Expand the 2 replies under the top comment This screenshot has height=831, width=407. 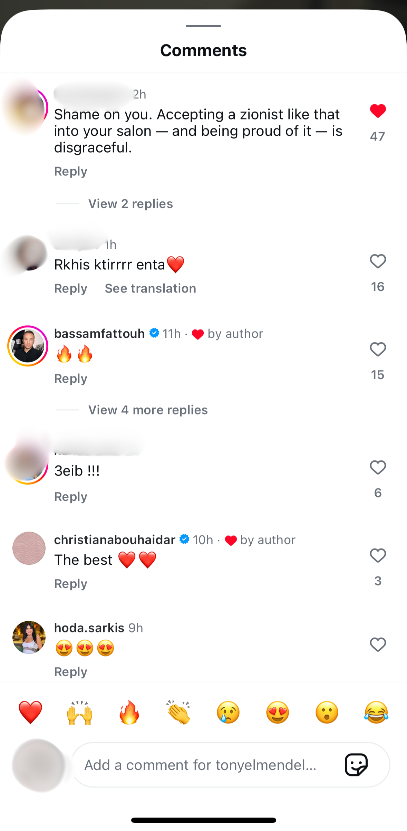[x=130, y=203]
